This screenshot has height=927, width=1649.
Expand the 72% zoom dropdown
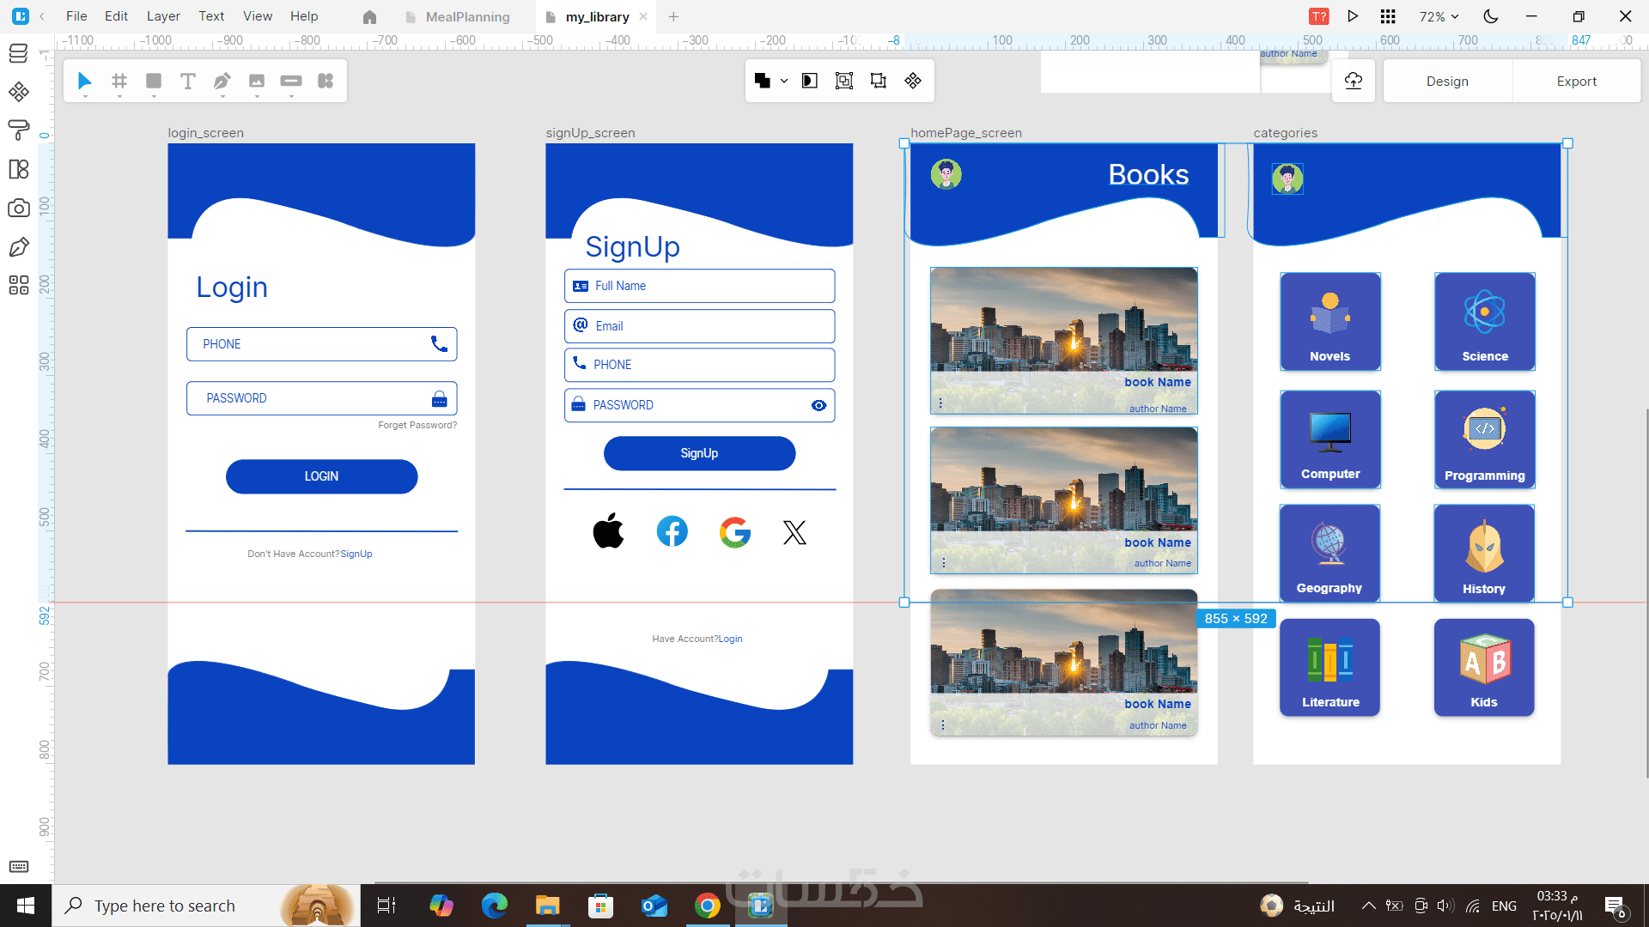(x=1439, y=16)
